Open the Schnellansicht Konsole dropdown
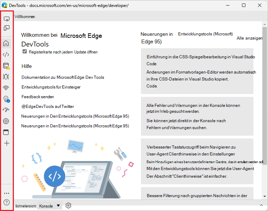This screenshot has width=268, height=211. [x=49, y=206]
